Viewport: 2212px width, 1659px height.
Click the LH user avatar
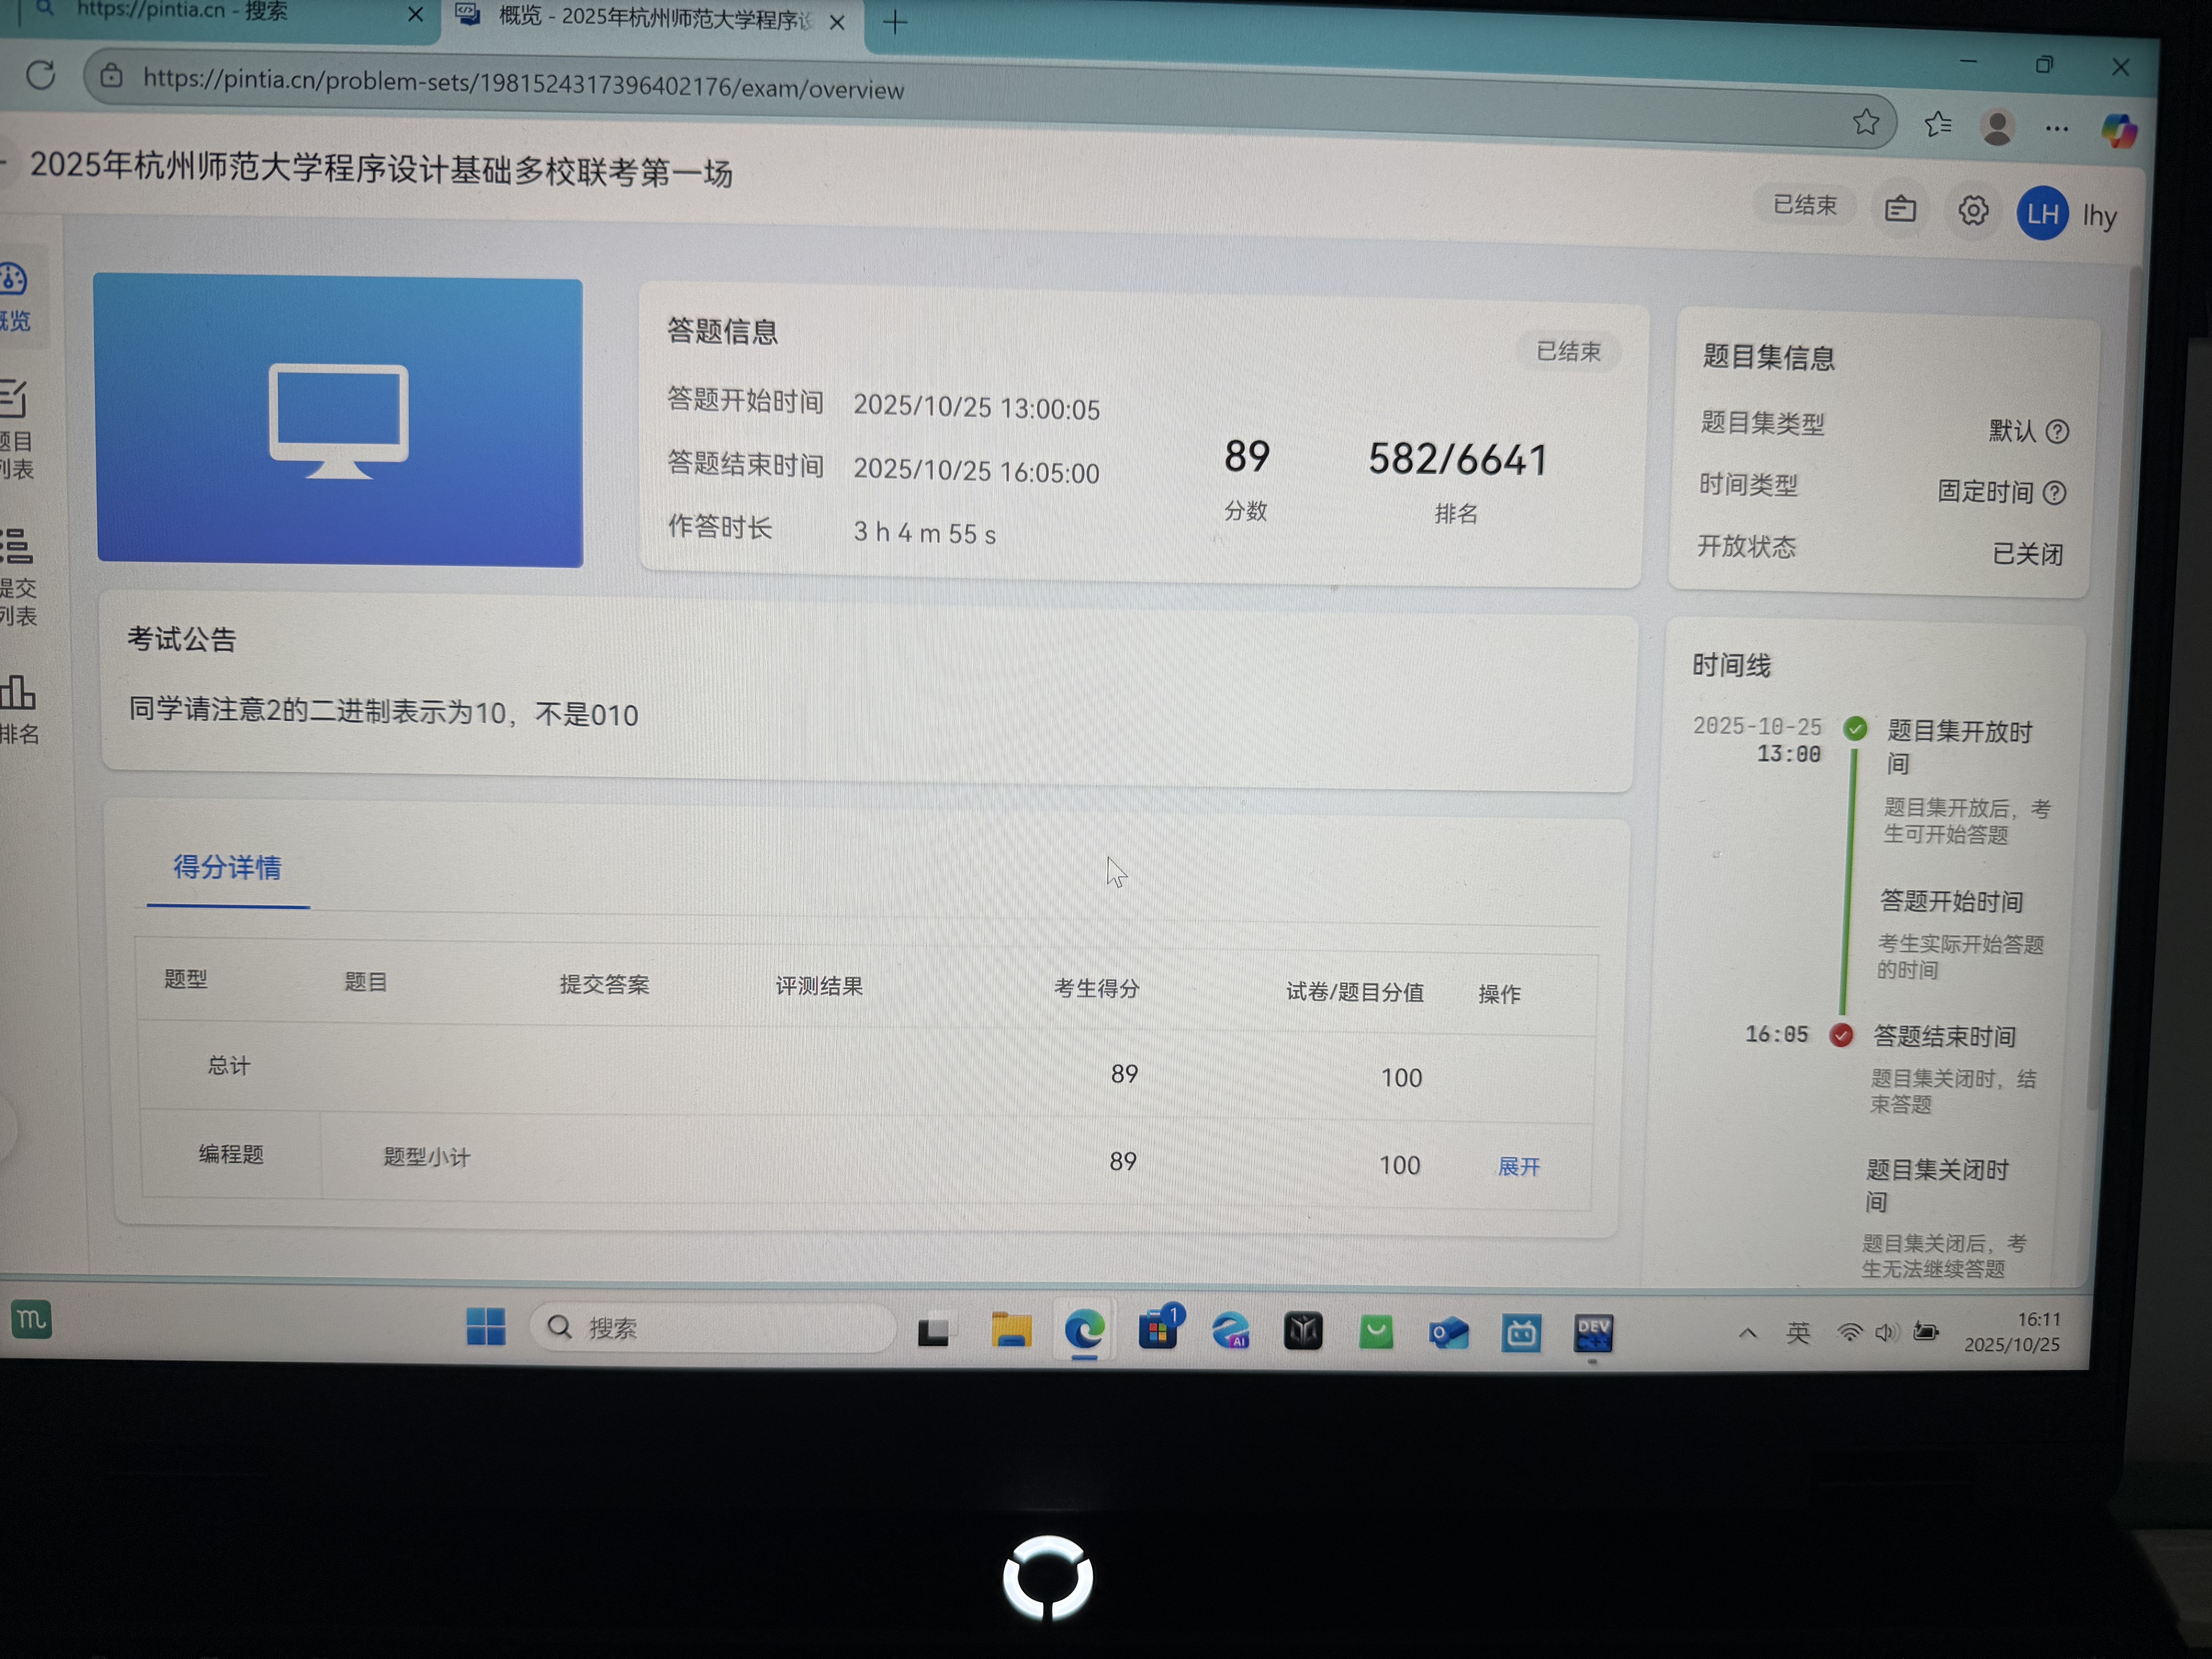(2042, 213)
